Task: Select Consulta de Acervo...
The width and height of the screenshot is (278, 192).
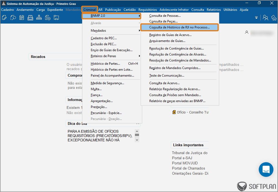Action: pyautogui.click(x=180, y=83)
